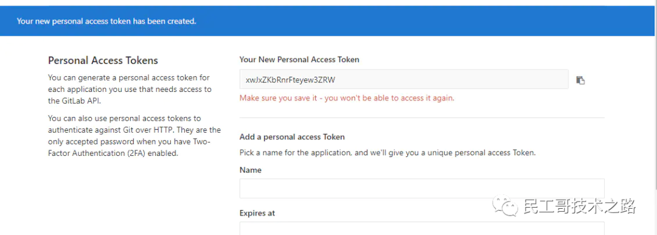Click the divider line under the token warning
This screenshot has width=657, height=235.
click(422, 118)
